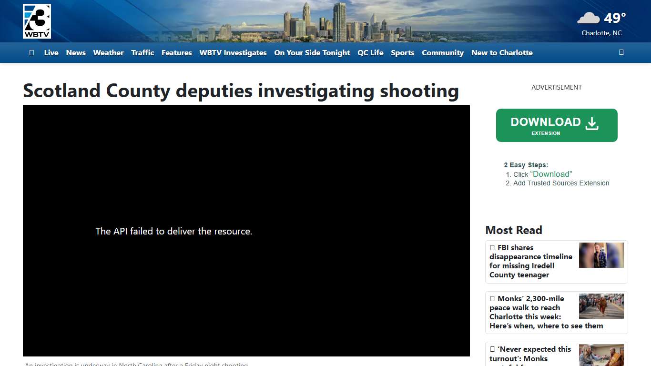Click the icon left of Live in navbar
The height and width of the screenshot is (366, 651).
pos(31,52)
